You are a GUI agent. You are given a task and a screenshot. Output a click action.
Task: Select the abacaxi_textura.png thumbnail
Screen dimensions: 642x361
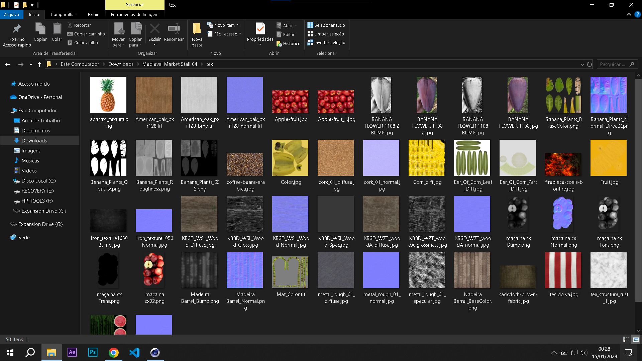coord(108,95)
